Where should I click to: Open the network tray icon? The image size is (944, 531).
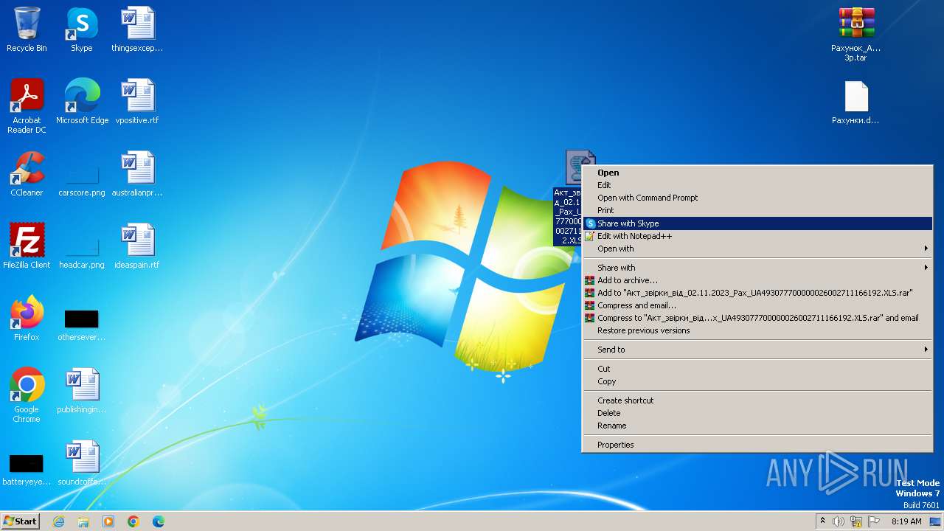856,521
